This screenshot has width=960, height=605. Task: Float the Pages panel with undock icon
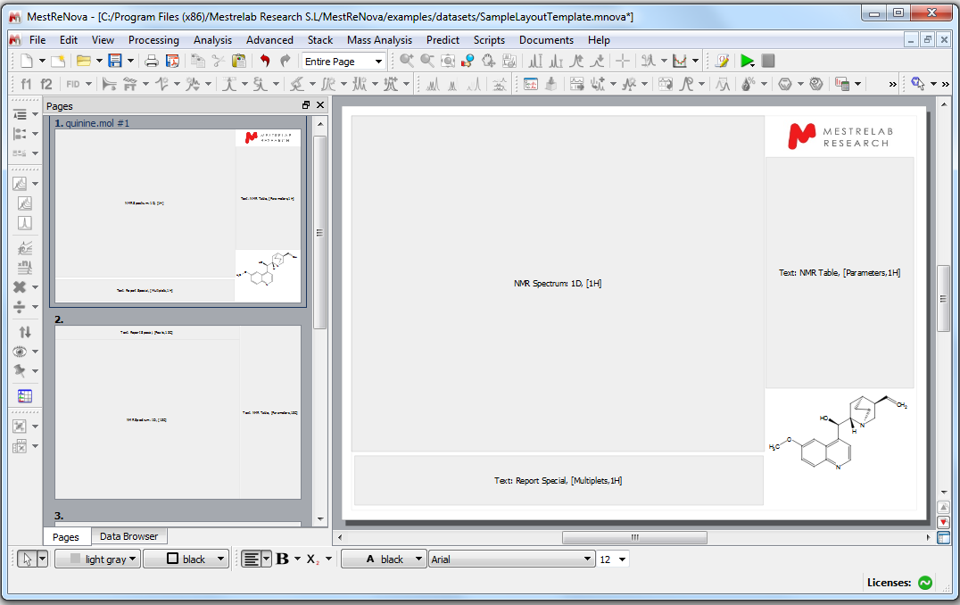306,105
